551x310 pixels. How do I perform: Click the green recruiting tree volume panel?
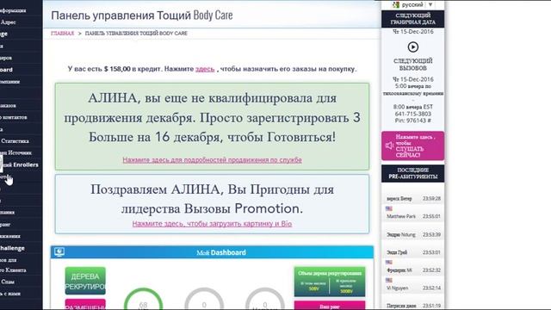pyautogui.click(x=330, y=282)
